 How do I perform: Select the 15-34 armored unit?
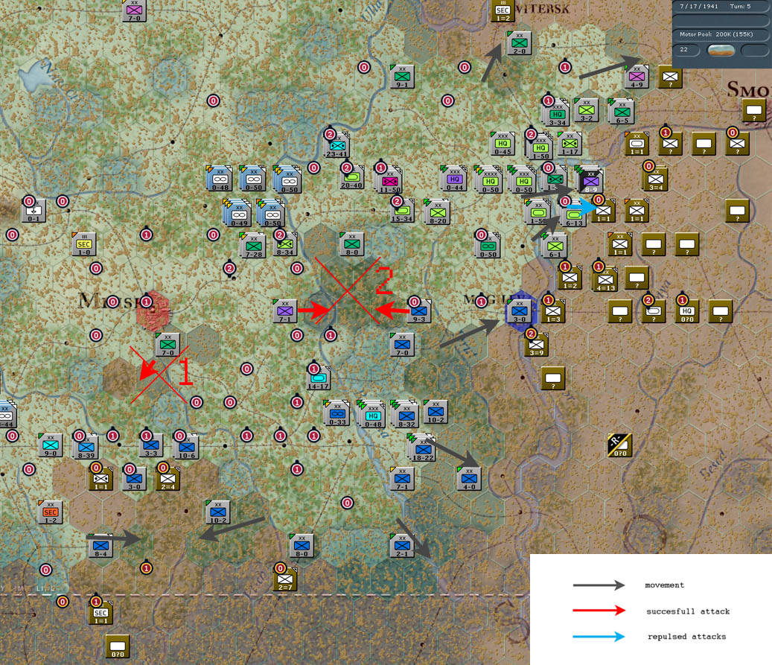click(x=402, y=211)
